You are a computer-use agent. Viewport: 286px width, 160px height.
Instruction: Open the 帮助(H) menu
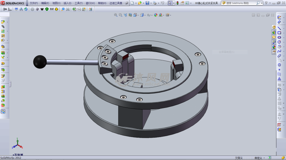point(102,3)
